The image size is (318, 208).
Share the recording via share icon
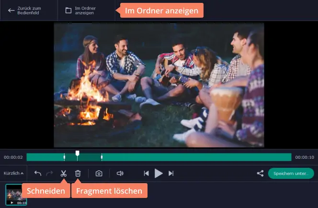pyautogui.click(x=260, y=174)
